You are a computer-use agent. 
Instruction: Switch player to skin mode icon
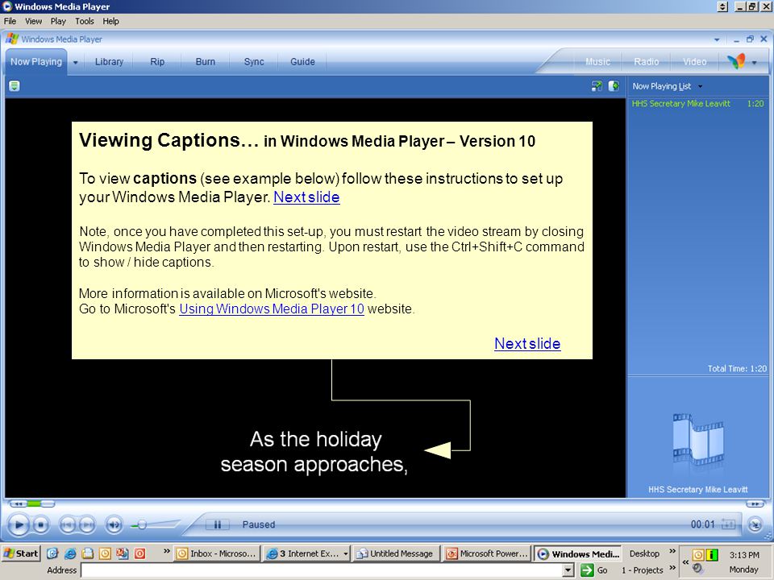(x=755, y=524)
